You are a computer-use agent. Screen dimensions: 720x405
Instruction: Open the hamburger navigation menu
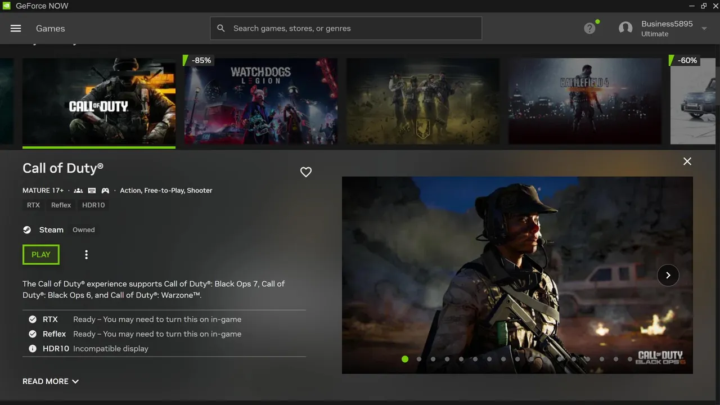(x=16, y=28)
